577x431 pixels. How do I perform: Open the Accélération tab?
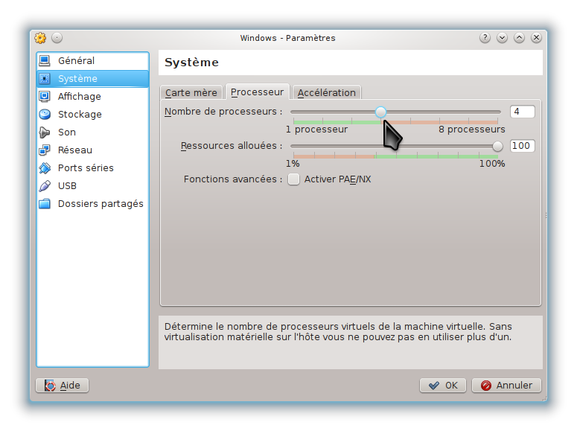327,92
